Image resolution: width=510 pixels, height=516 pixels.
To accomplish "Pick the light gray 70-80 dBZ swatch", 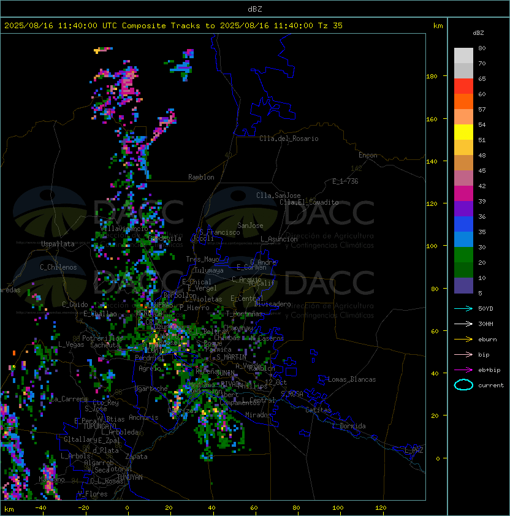I will [x=463, y=56].
